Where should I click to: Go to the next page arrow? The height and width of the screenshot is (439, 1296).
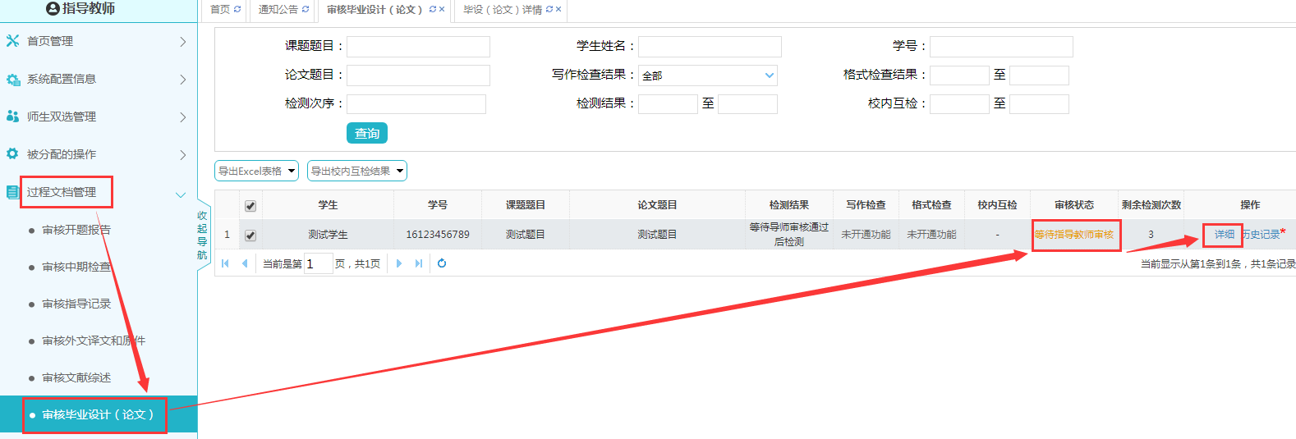point(399,263)
